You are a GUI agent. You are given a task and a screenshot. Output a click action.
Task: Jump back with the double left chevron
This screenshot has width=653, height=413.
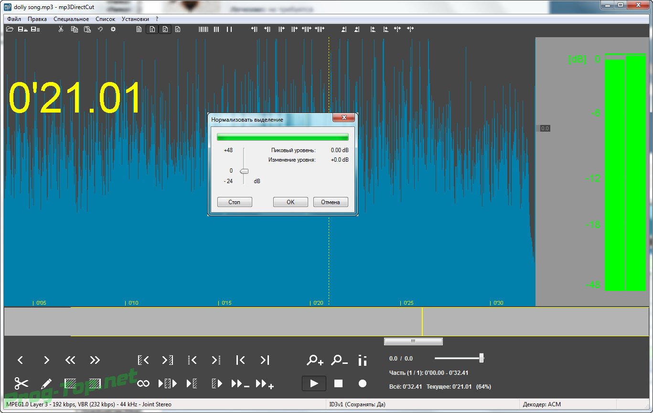point(70,360)
